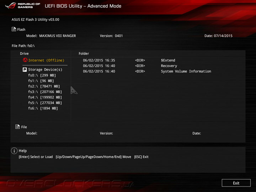Select the Storage Device(s) heading
Image resolution: width=256 pixels, height=192 pixels.
45,70
